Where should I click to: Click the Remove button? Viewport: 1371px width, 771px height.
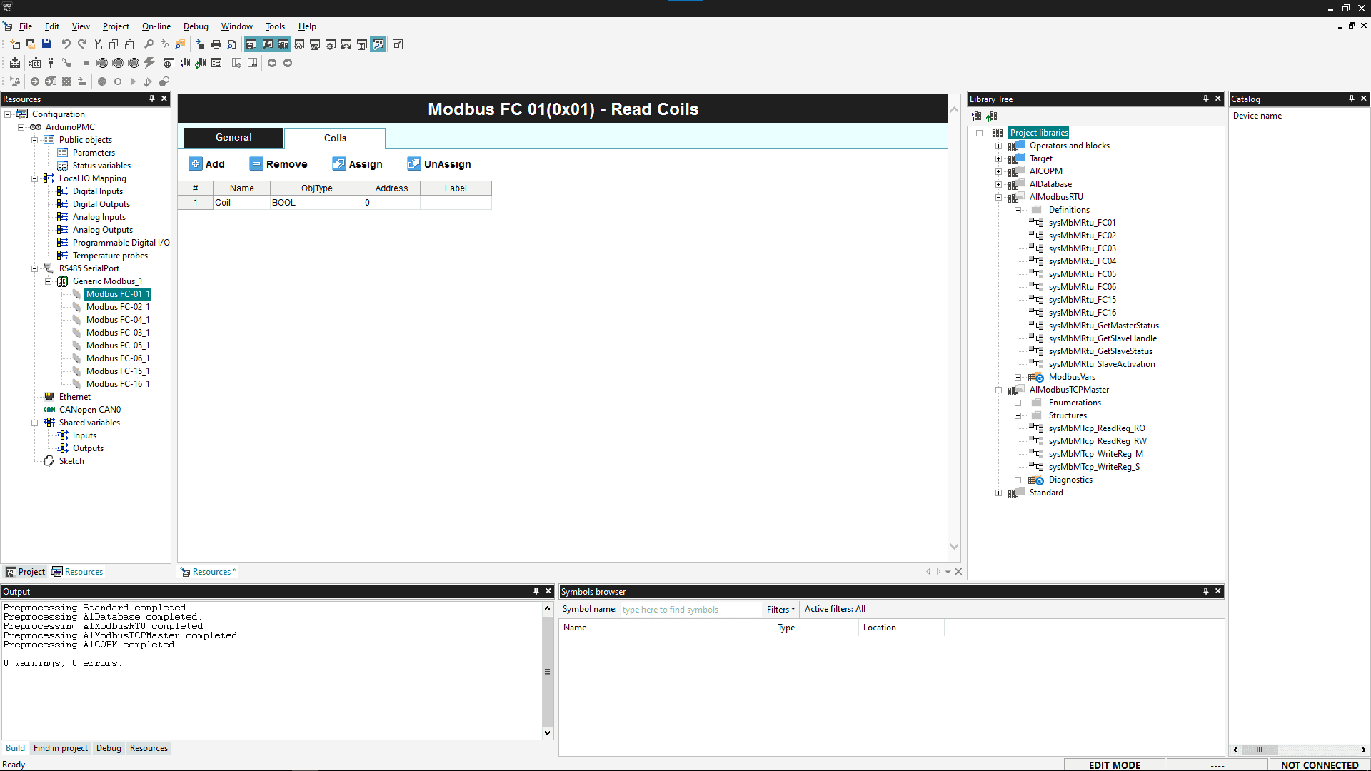pos(278,164)
